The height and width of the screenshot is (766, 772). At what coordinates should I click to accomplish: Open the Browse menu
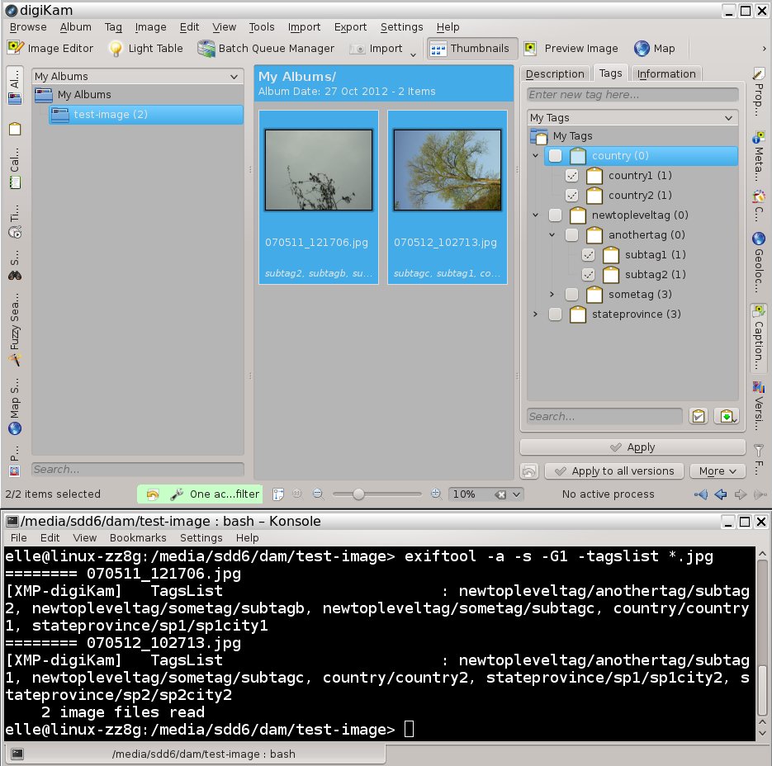pyautogui.click(x=28, y=27)
